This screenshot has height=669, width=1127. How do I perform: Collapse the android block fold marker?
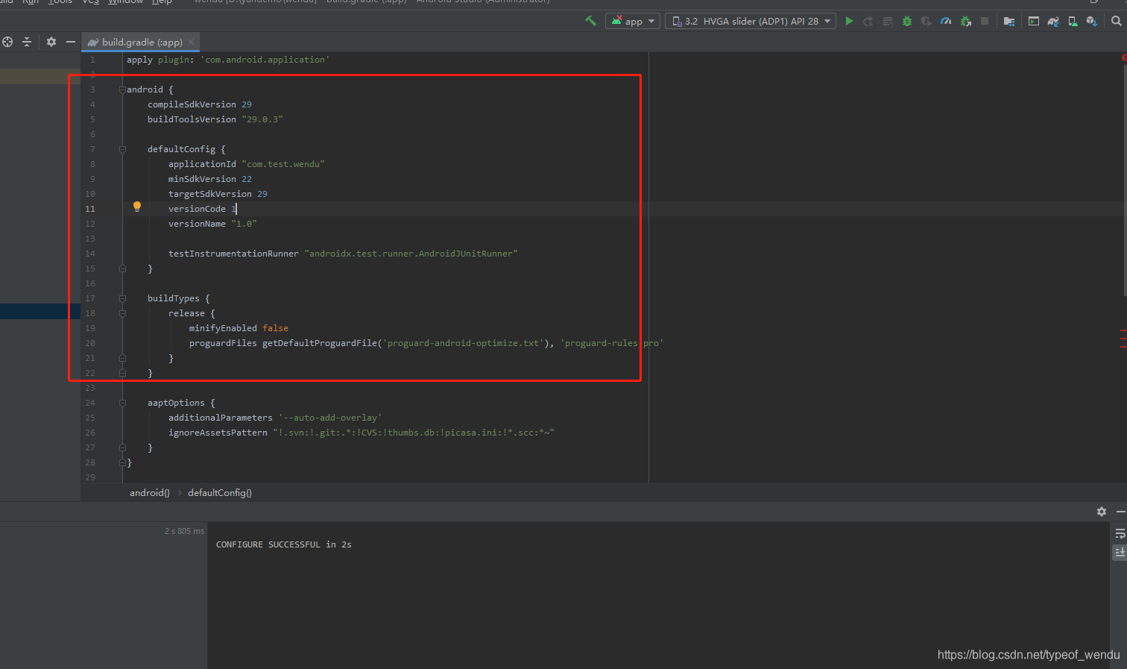pyautogui.click(x=122, y=89)
